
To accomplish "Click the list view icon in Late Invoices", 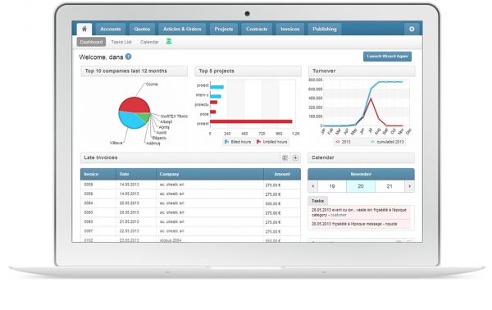I will click(x=285, y=157).
